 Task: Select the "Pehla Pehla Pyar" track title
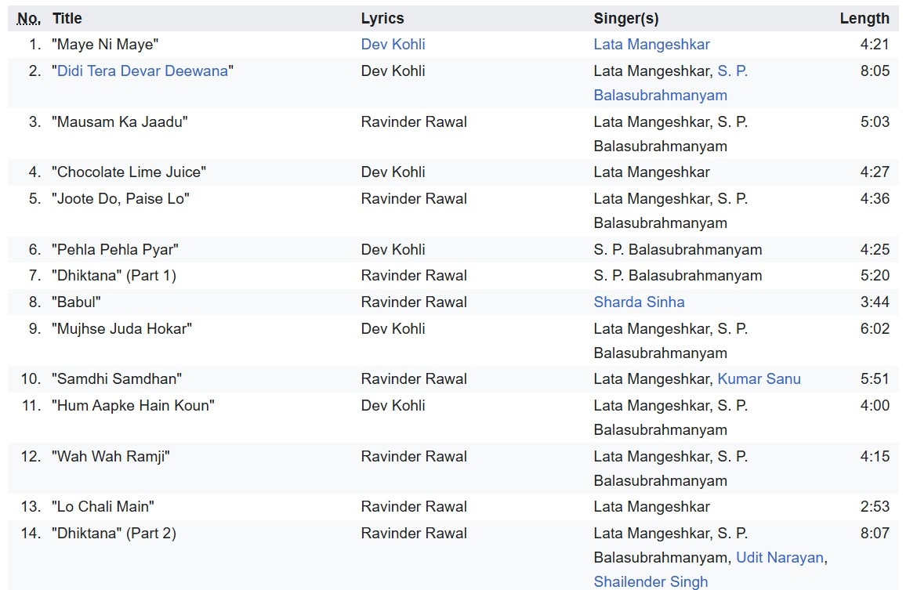click(115, 250)
